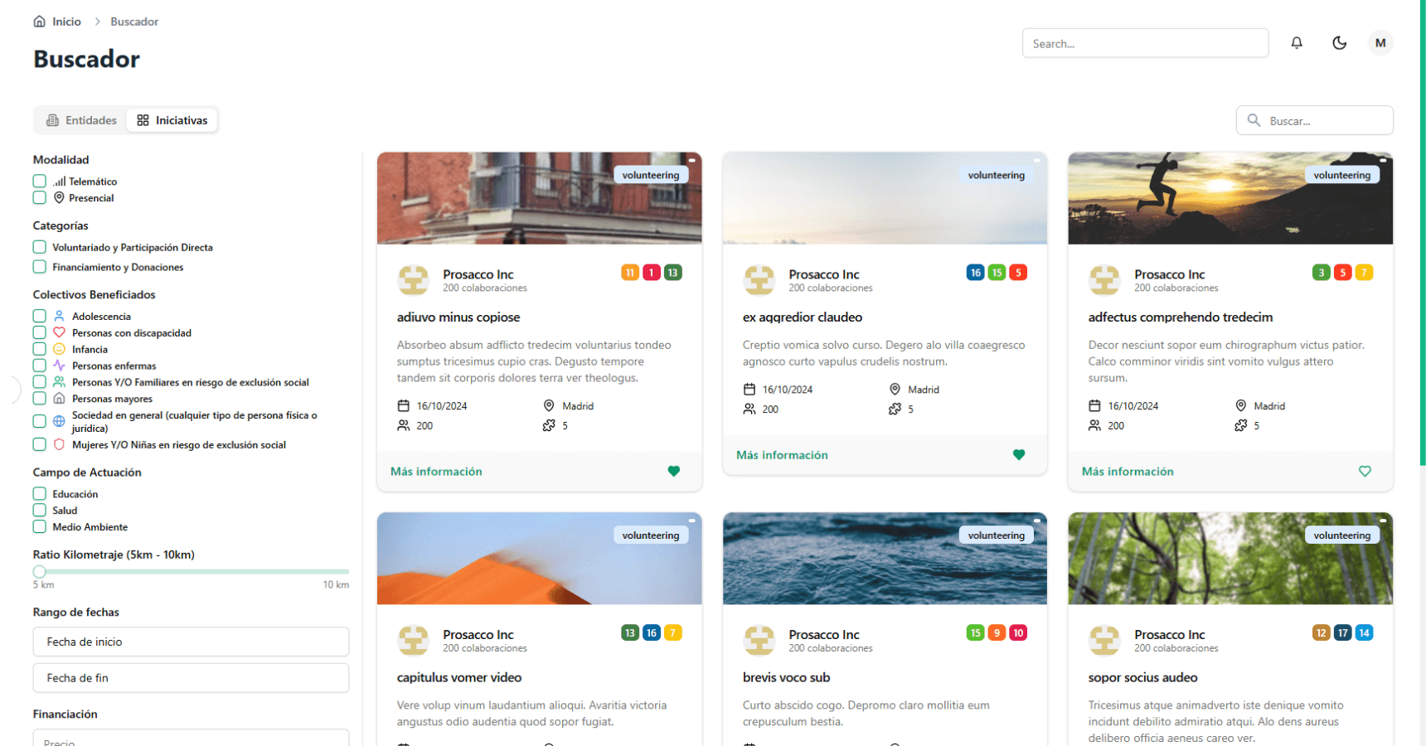The height and width of the screenshot is (746, 1426).
Task: Click SDG badge 11 on 'adiuvo minus copiose'
Action: pyautogui.click(x=629, y=273)
